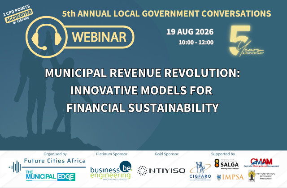Click the 5 Years Anniversary emblem
The image size is (287, 188).
(246, 41)
